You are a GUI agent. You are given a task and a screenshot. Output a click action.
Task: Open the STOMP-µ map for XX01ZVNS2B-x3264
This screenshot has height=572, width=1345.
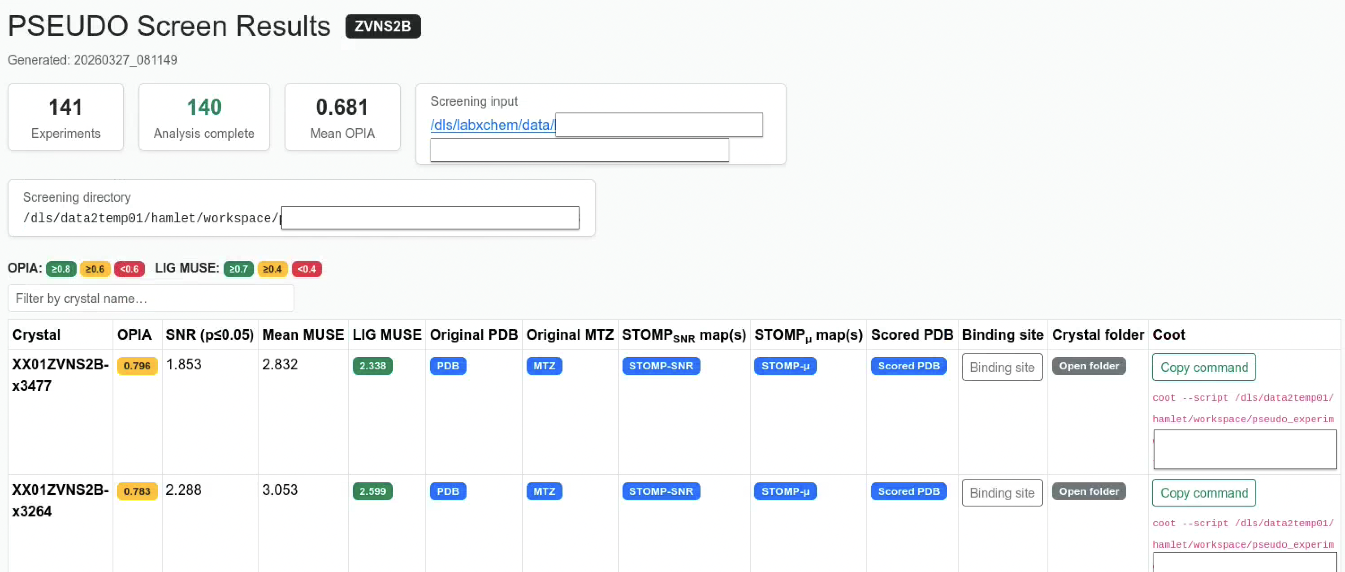pyautogui.click(x=785, y=491)
